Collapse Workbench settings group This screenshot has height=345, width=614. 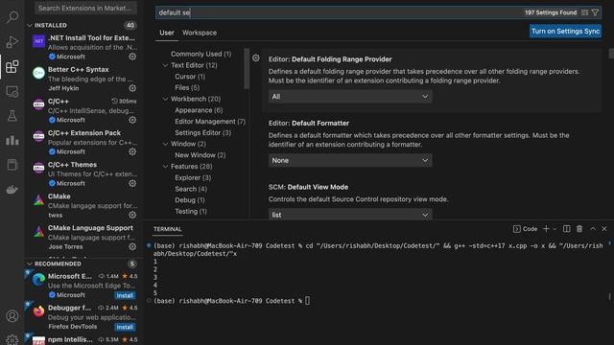click(165, 99)
